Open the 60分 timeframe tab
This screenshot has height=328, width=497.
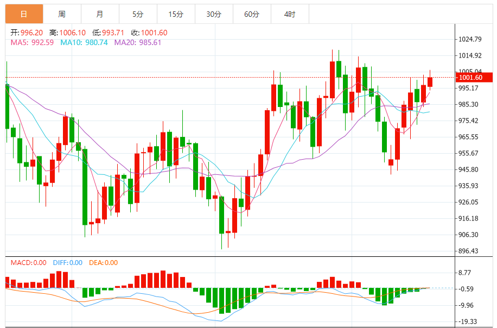[x=252, y=14]
